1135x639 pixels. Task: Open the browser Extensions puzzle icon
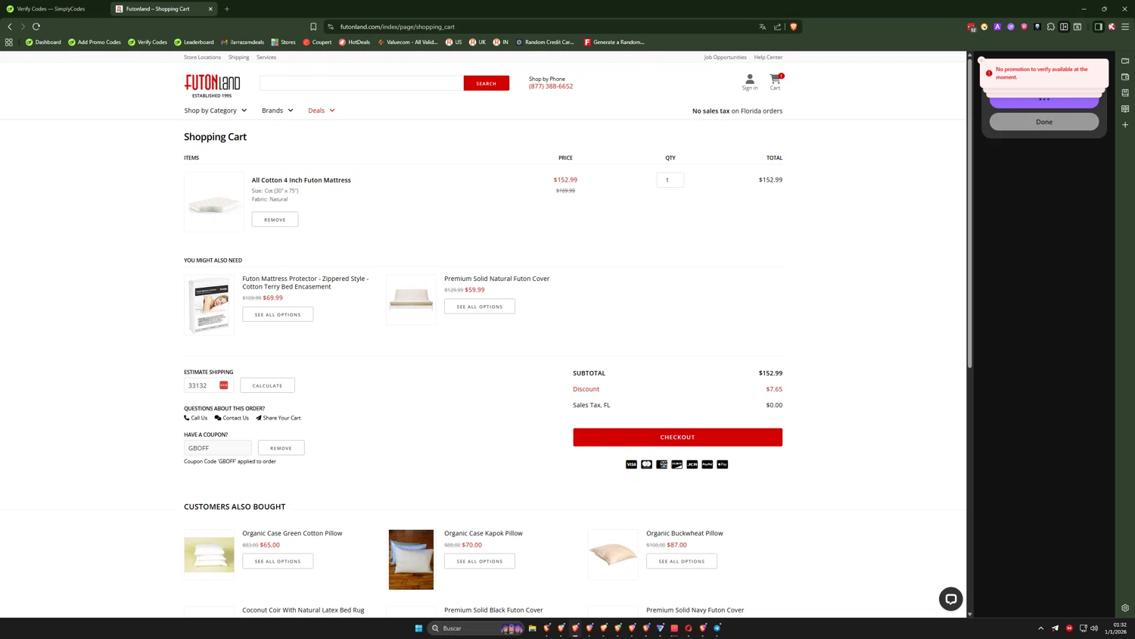(x=1050, y=26)
